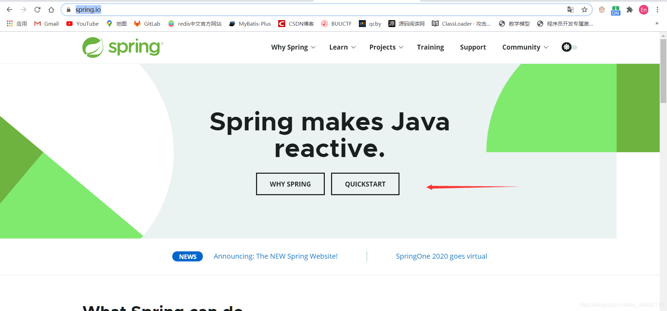
Task: Open the Training nav item
Action: (x=430, y=47)
